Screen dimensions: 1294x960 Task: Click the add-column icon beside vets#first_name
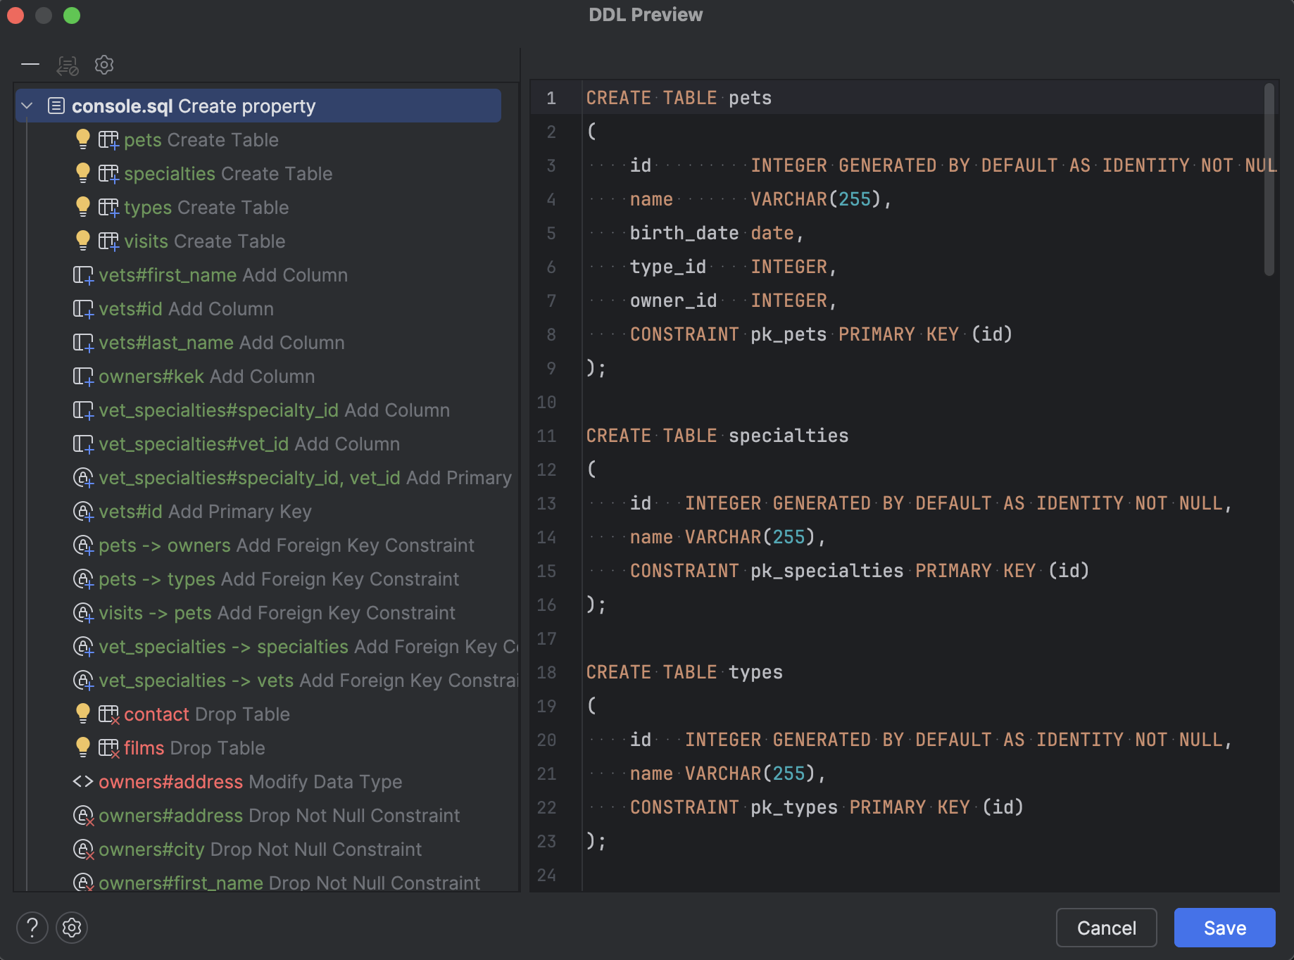(83, 274)
